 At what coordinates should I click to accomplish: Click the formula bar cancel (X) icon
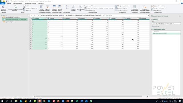[31, 15]
